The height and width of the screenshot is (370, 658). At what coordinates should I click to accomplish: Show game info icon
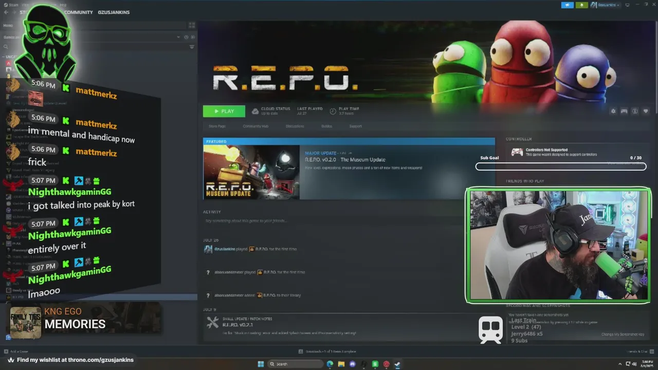[x=635, y=111]
